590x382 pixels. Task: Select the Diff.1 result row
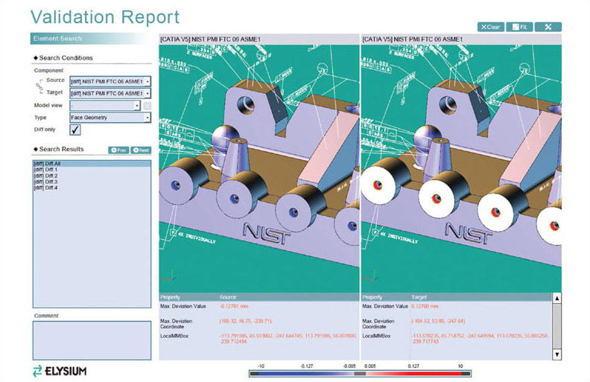(x=92, y=170)
